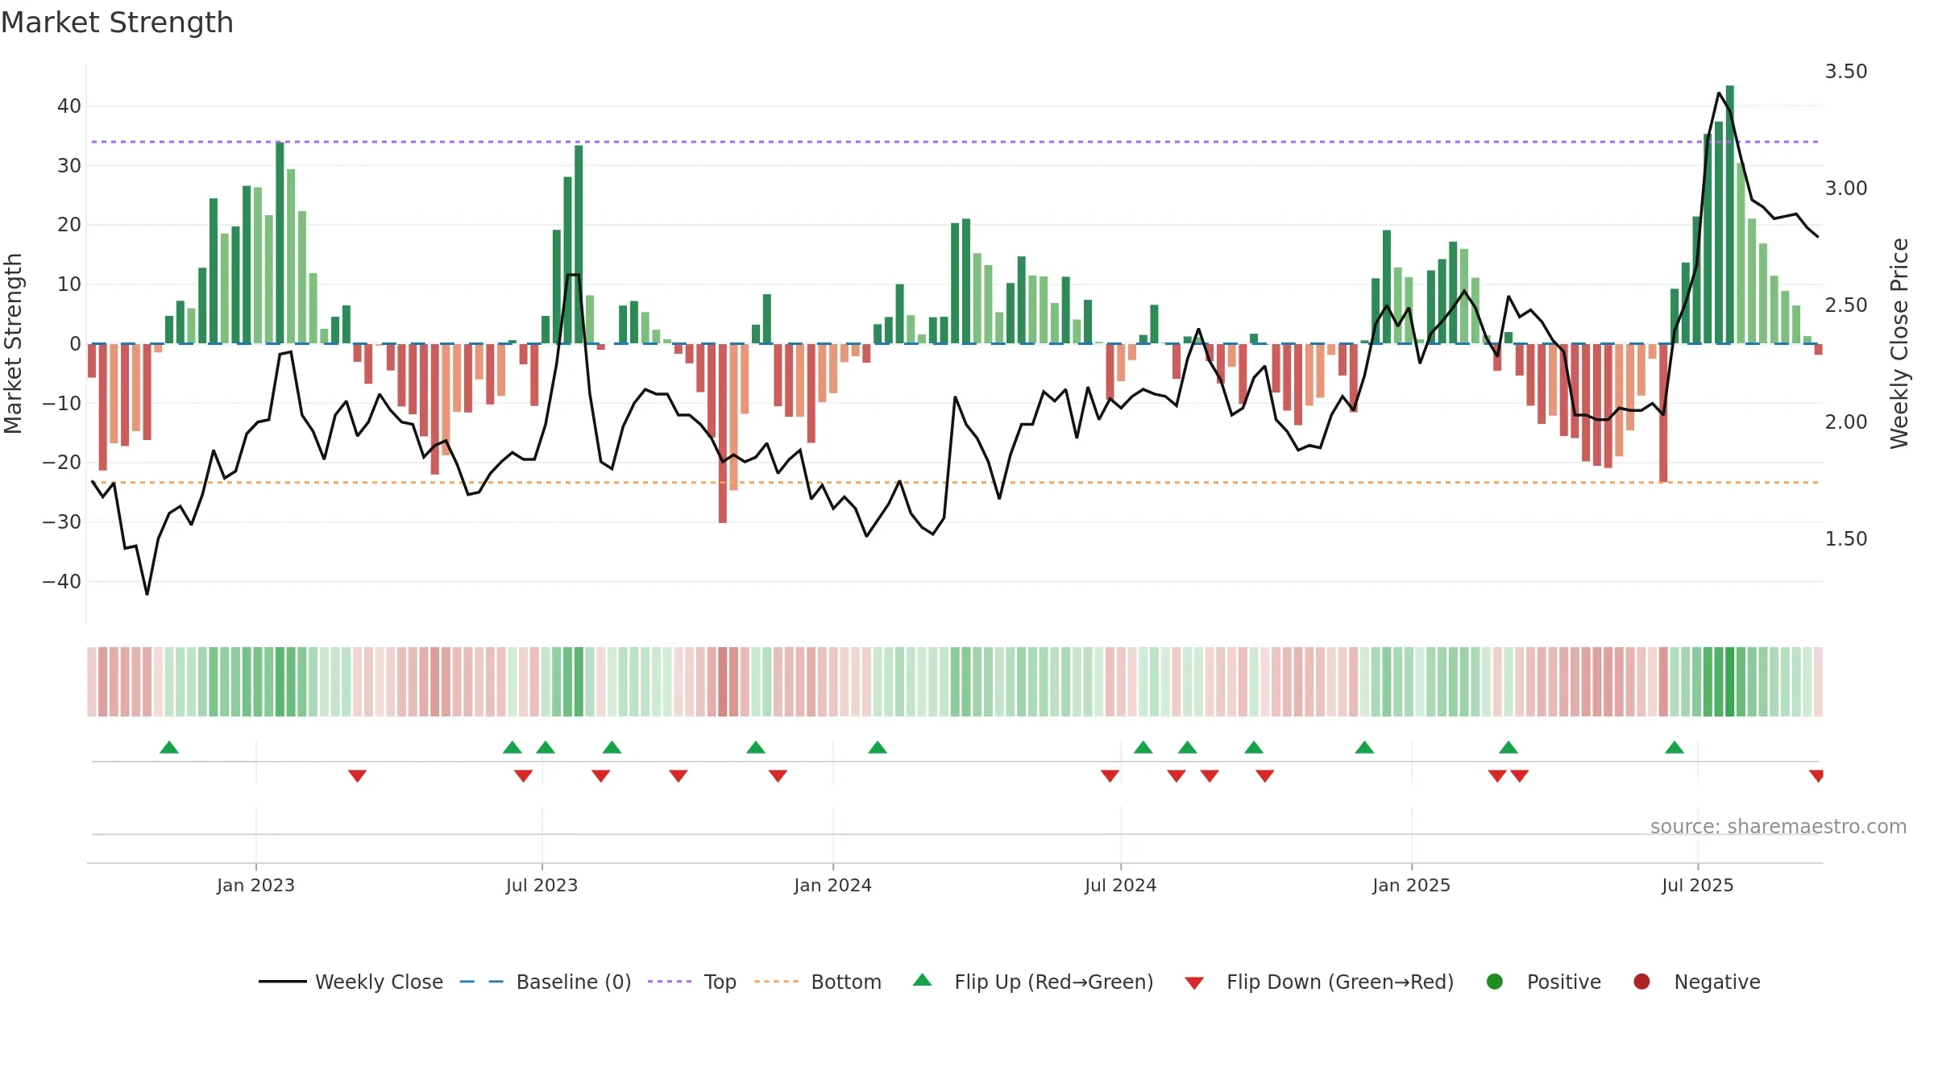
Task: Click the 3.50 price axis label
Action: (x=1846, y=72)
